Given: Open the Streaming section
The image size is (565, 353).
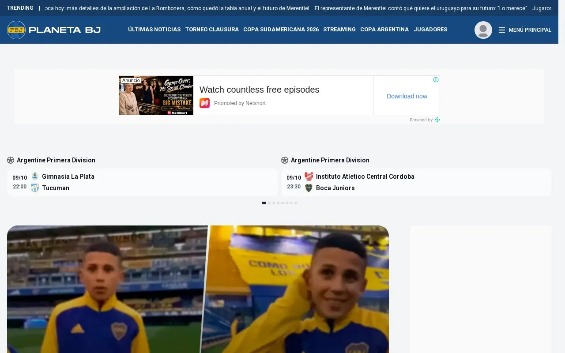Looking at the screenshot, I should pos(339,30).
